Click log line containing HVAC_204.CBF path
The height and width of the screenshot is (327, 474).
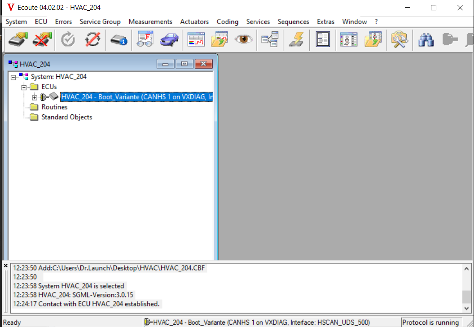(x=109, y=268)
